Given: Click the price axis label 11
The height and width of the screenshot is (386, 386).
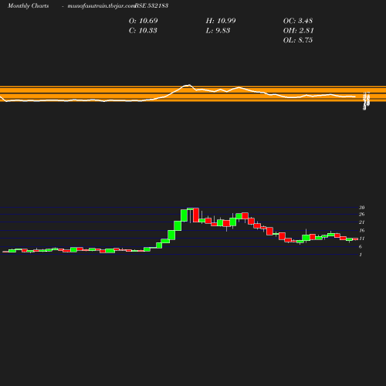Looking at the screenshot, I should point(362,239).
